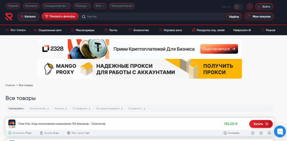Open the 2328 crypto payments banner
The image size is (287, 141).
pos(140,49)
